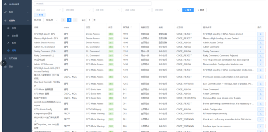The height and width of the screenshot is (132, 268).
Task: Edit the Risky Command(CLI) rule
Action: 261,55
